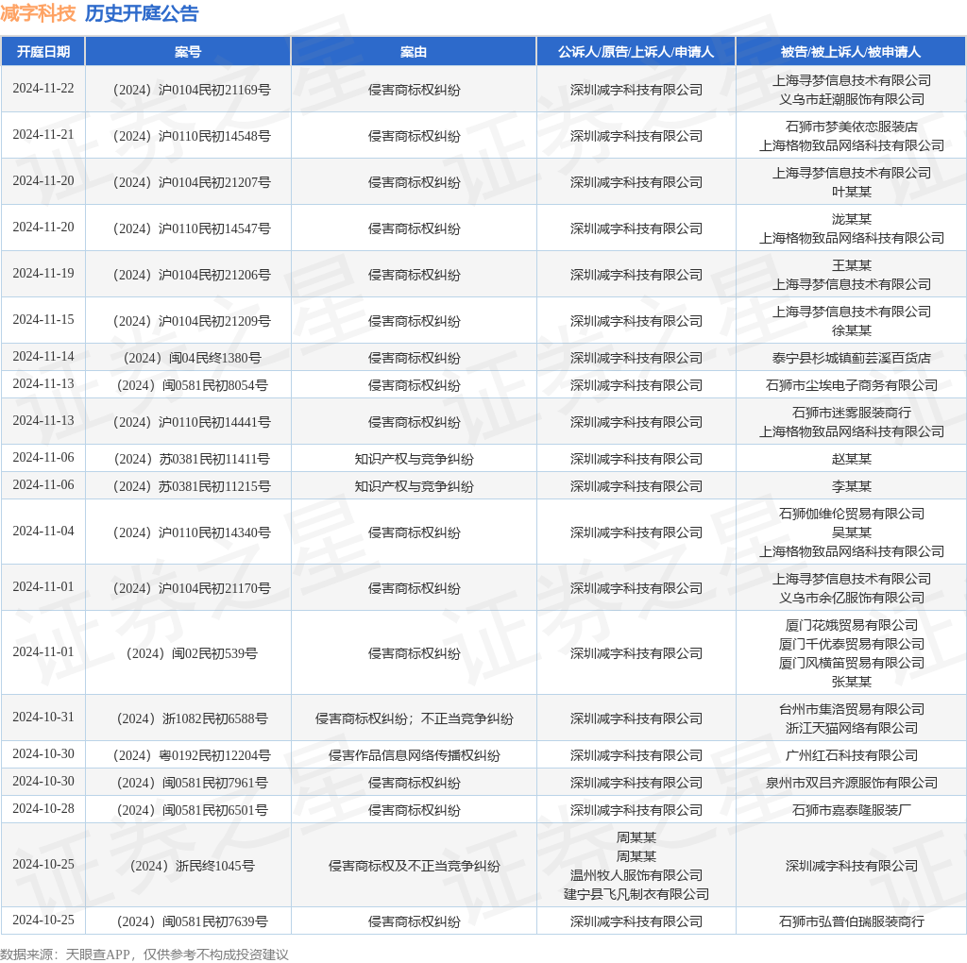Click the 2024-11-22 date cell

pos(43,88)
